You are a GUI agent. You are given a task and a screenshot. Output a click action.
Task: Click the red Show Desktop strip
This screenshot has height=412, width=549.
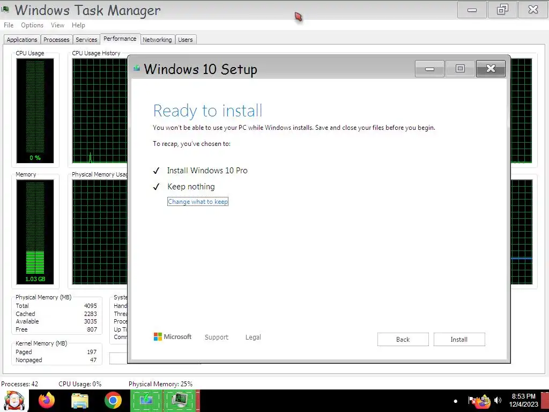pyautogui.click(x=545, y=400)
